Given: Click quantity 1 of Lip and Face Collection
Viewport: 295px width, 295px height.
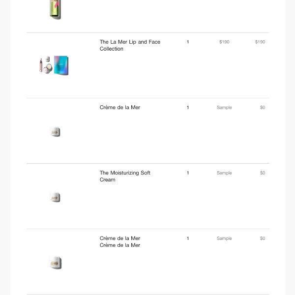Looking at the screenshot, I should [188, 42].
